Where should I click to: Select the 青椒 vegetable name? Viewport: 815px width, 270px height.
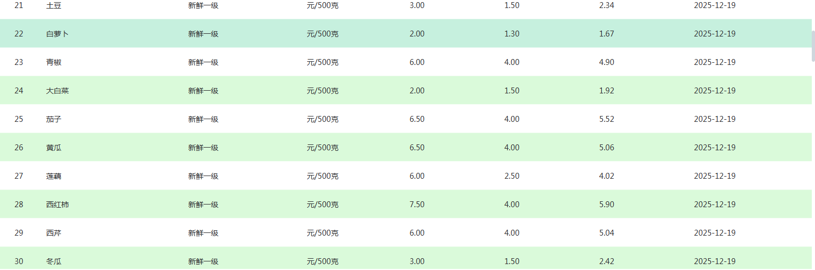(54, 62)
